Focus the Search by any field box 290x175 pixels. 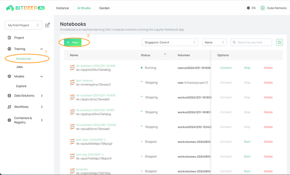251,42
